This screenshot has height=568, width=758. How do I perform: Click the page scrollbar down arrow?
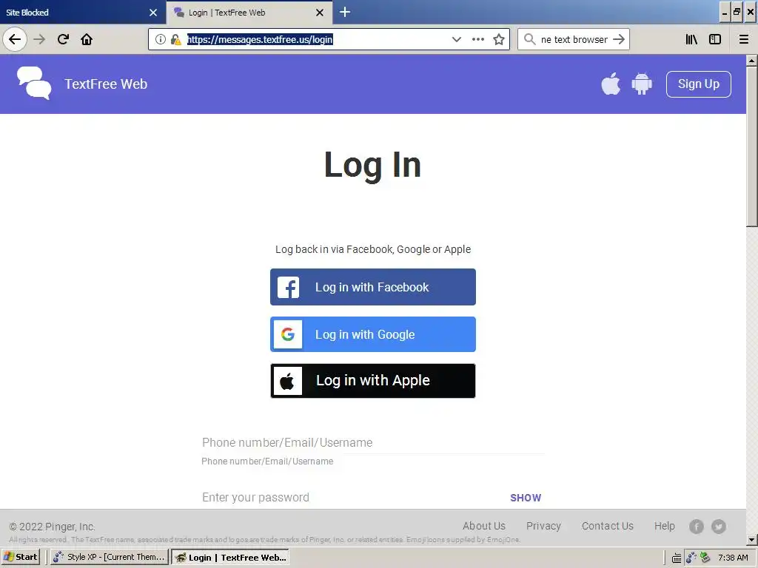click(x=752, y=539)
